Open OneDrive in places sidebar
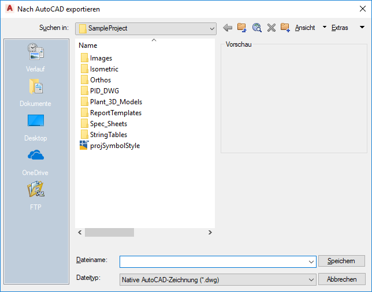Screen dimensions: 372x292 click(35, 162)
